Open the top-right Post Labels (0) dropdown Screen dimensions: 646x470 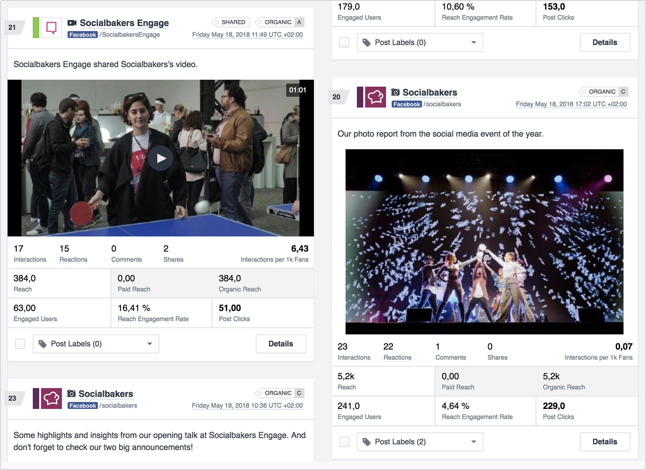pos(420,42)
